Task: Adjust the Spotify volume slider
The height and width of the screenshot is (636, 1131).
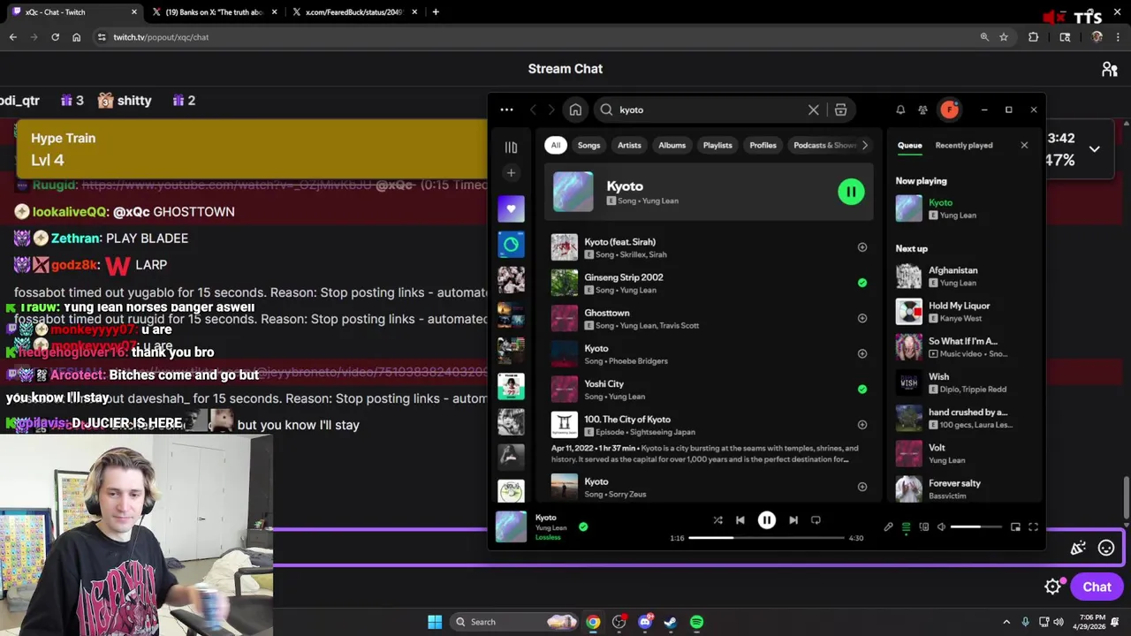Action: [976, 527]
